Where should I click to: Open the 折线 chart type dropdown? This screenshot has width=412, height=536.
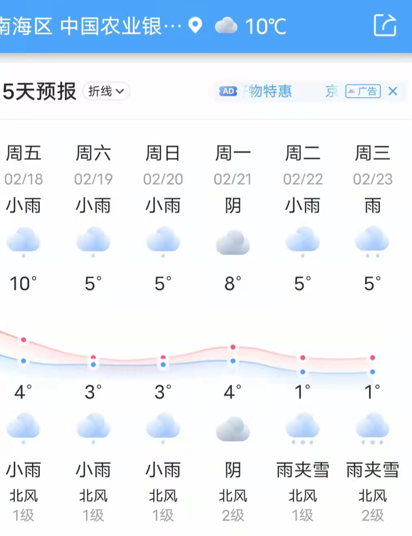[106, 91]
